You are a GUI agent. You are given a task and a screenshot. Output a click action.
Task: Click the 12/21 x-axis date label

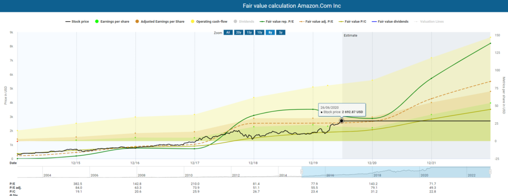tap(431, 163)
